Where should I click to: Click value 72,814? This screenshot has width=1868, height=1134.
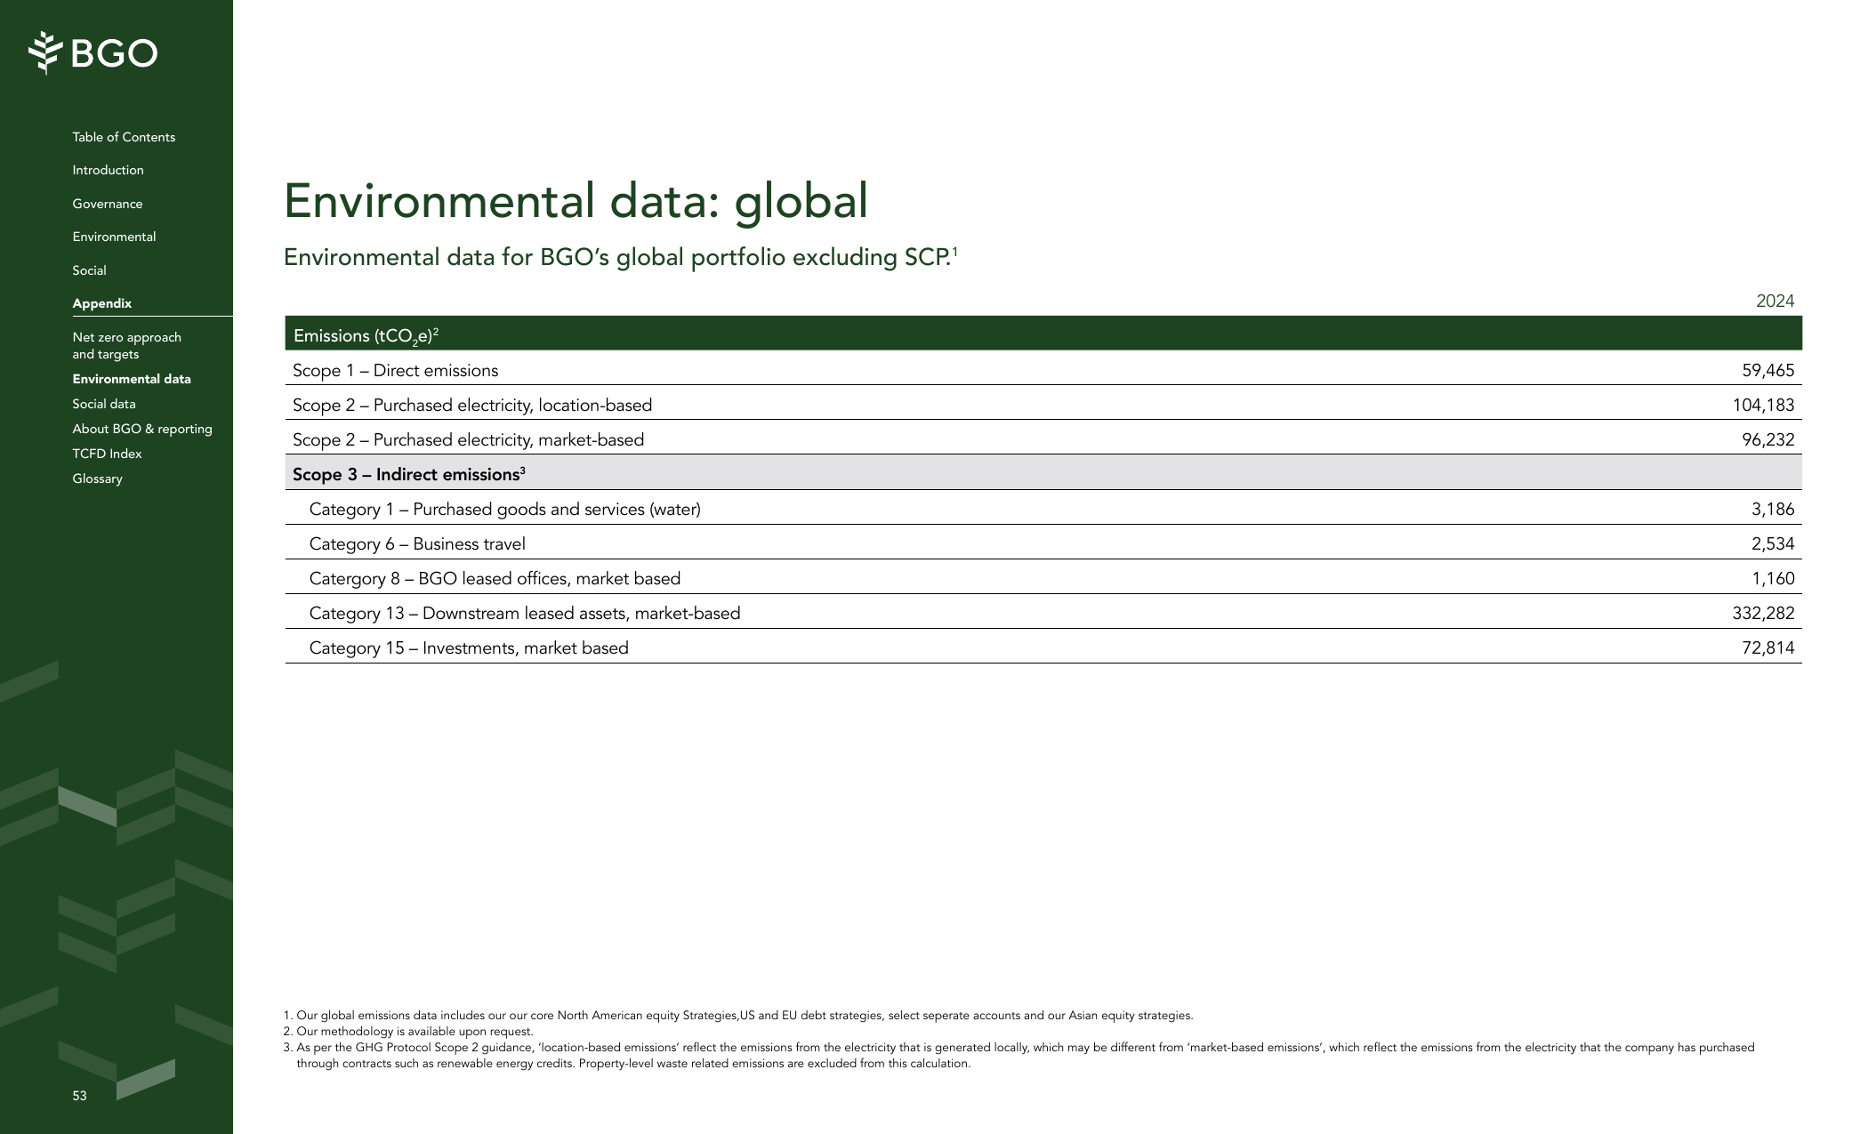click(1767, 648)
